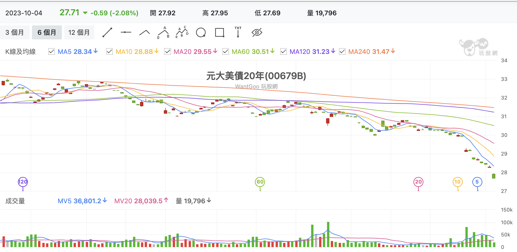Click the purple 120 marker on the chart
The image size is (517, 252).
click(23, 182)
